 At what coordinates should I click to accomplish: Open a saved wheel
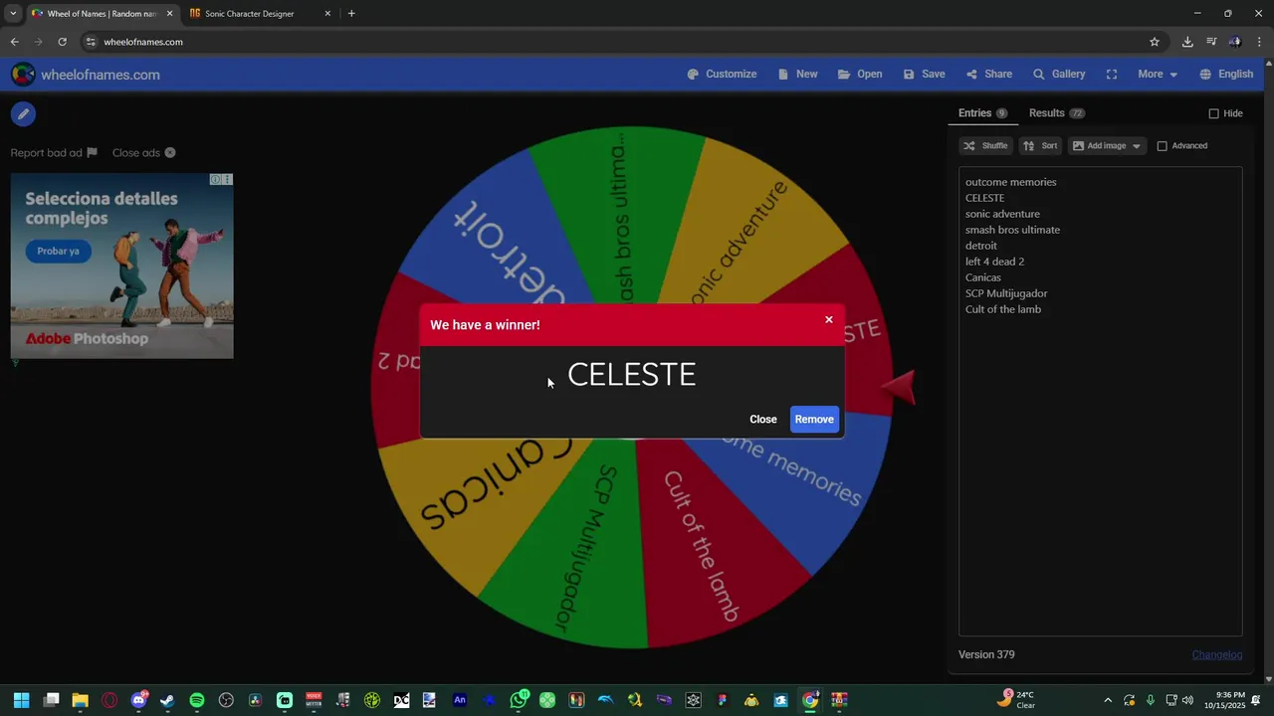coord(860,75)
